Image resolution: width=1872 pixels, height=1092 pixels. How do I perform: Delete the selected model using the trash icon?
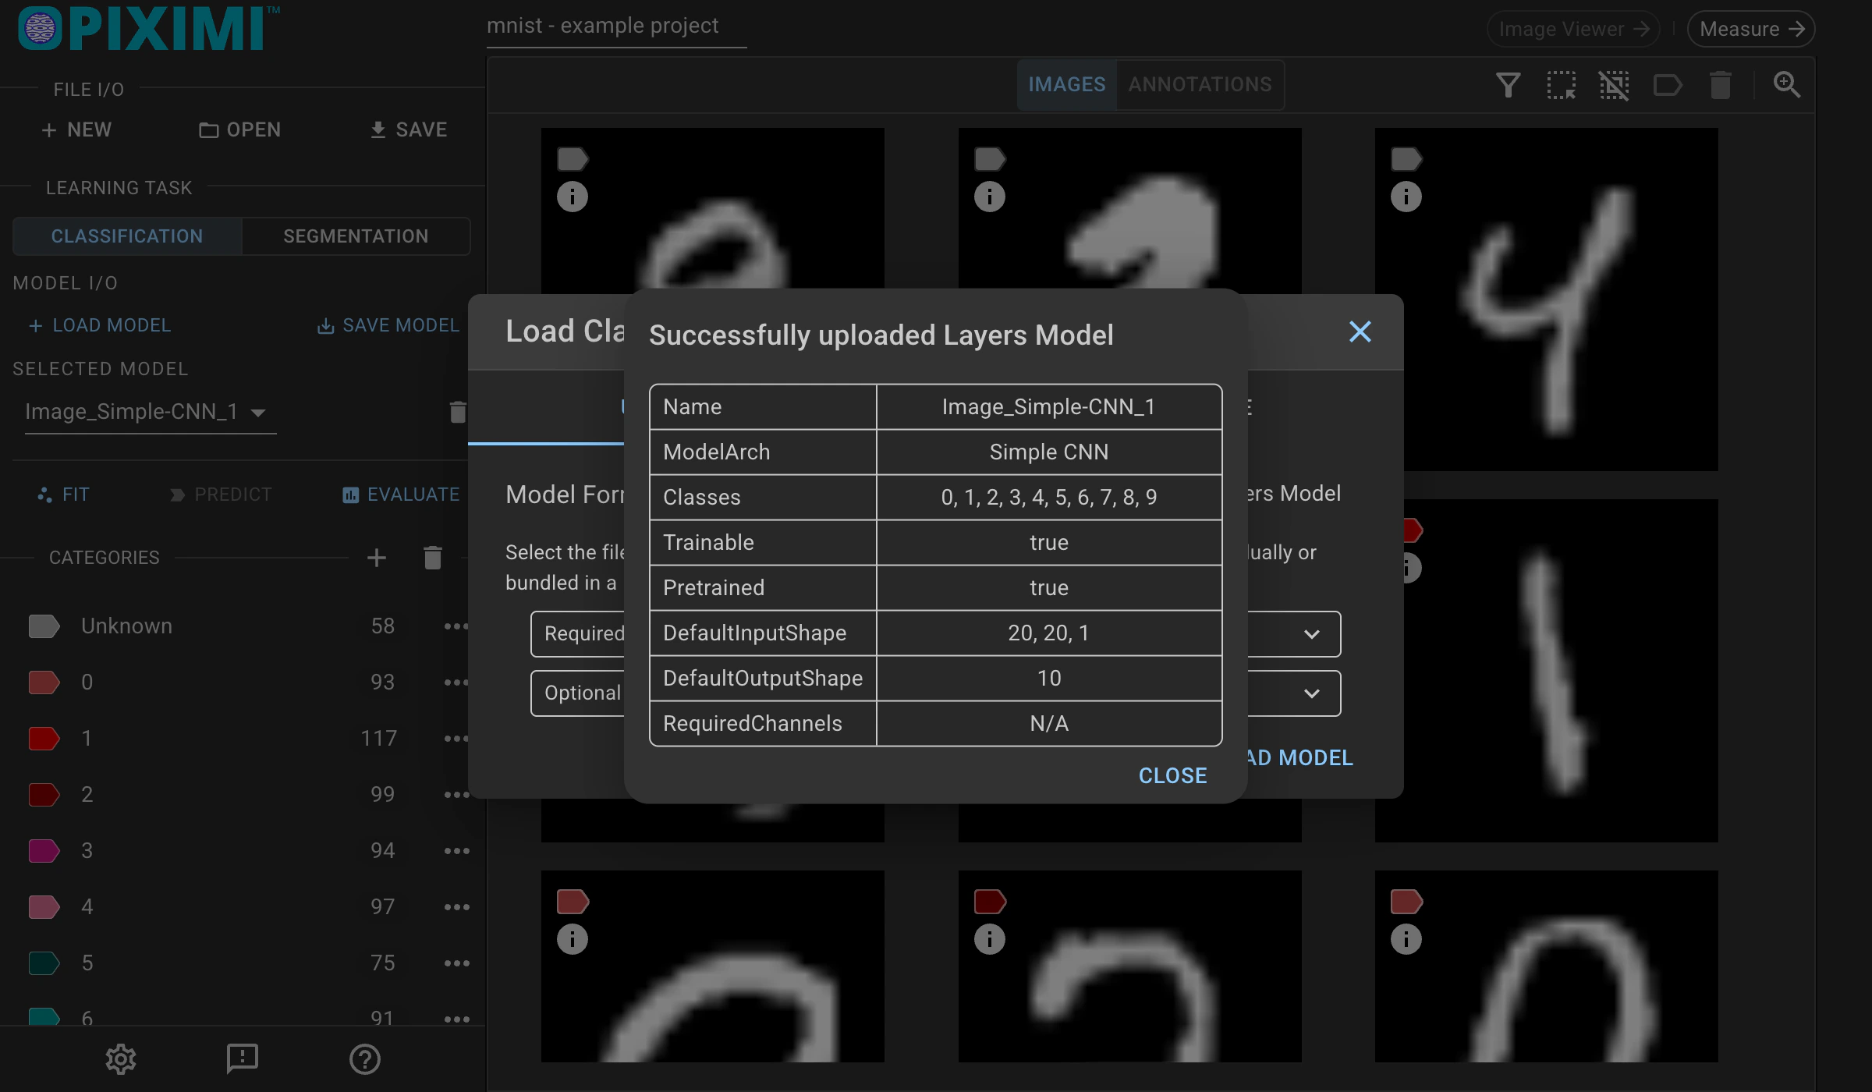458,411
